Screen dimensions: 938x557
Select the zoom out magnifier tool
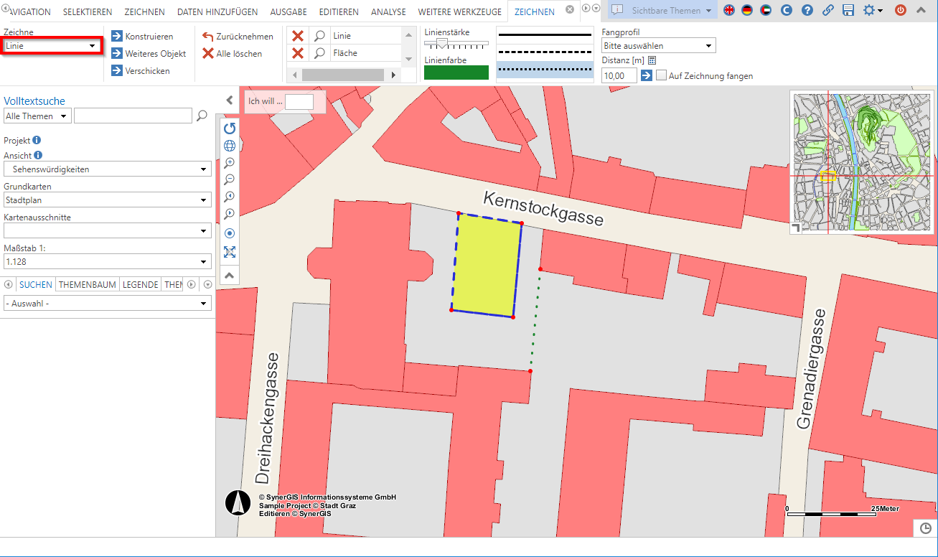pyautogui.click(x=229, y=179)
